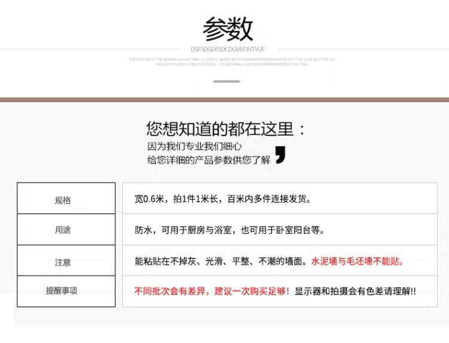Select the 提醒事项 label cell
This screenshot has height=343, width=449.
[66, 291]
